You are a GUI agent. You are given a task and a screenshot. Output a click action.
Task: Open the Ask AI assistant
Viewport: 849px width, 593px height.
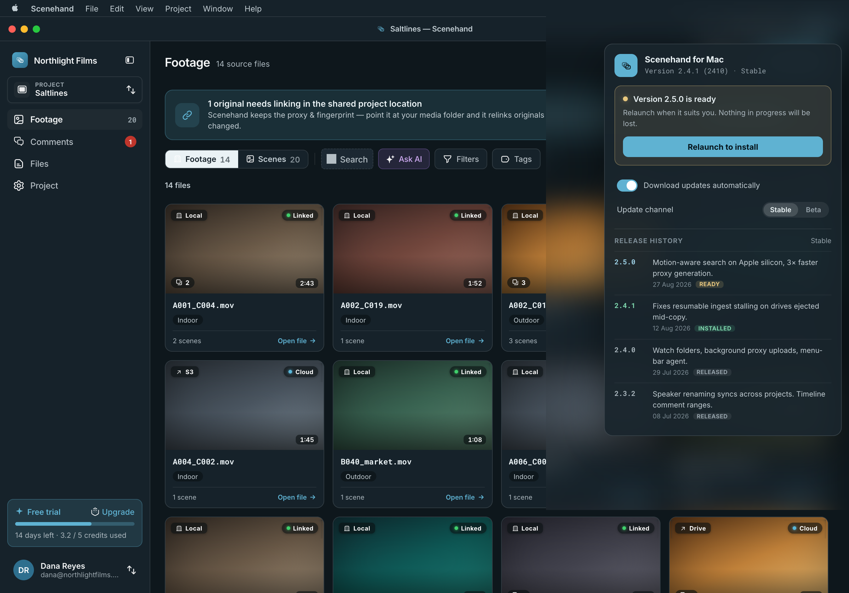[x=403, y=159]
